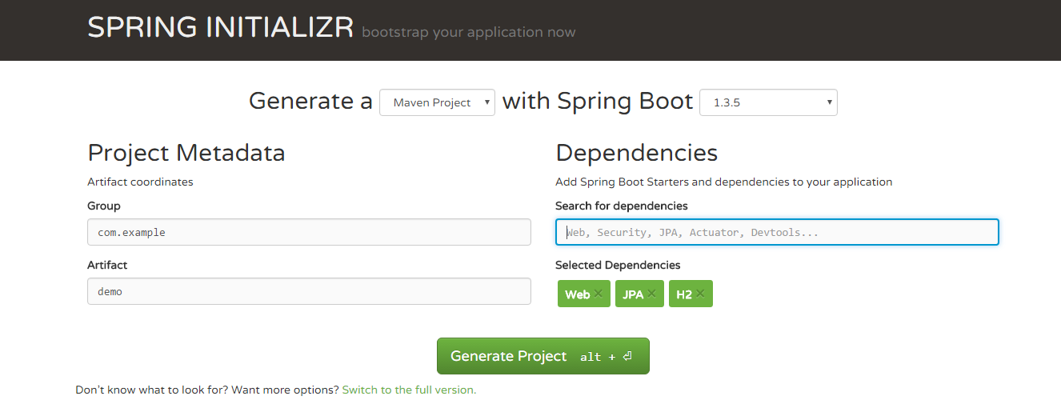This screenshot has width=1061, height=420.
Task: Click the Selected Dependencies label
Action: tap(618, 265)
